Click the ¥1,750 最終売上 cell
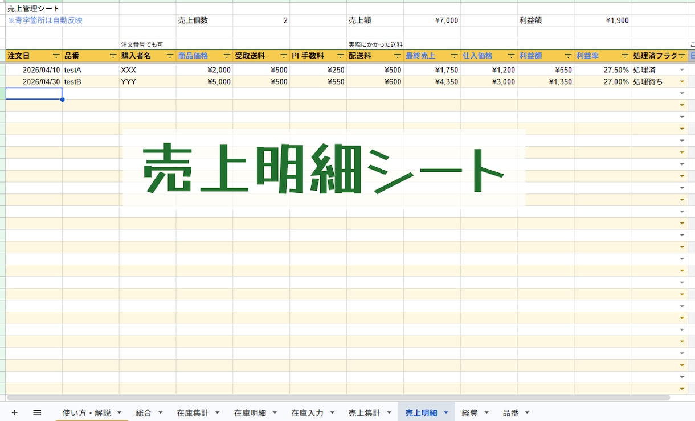695x421 pixels. (x=432, y=70)
